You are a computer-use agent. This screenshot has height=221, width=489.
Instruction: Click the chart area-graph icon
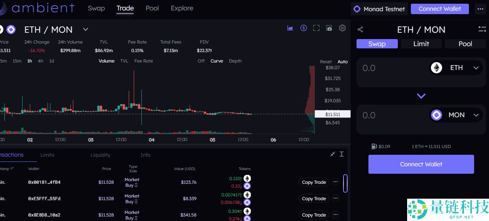click(x=290, y=28)
